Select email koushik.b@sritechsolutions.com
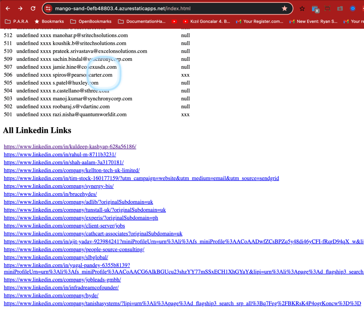 [x=89, y=43]
